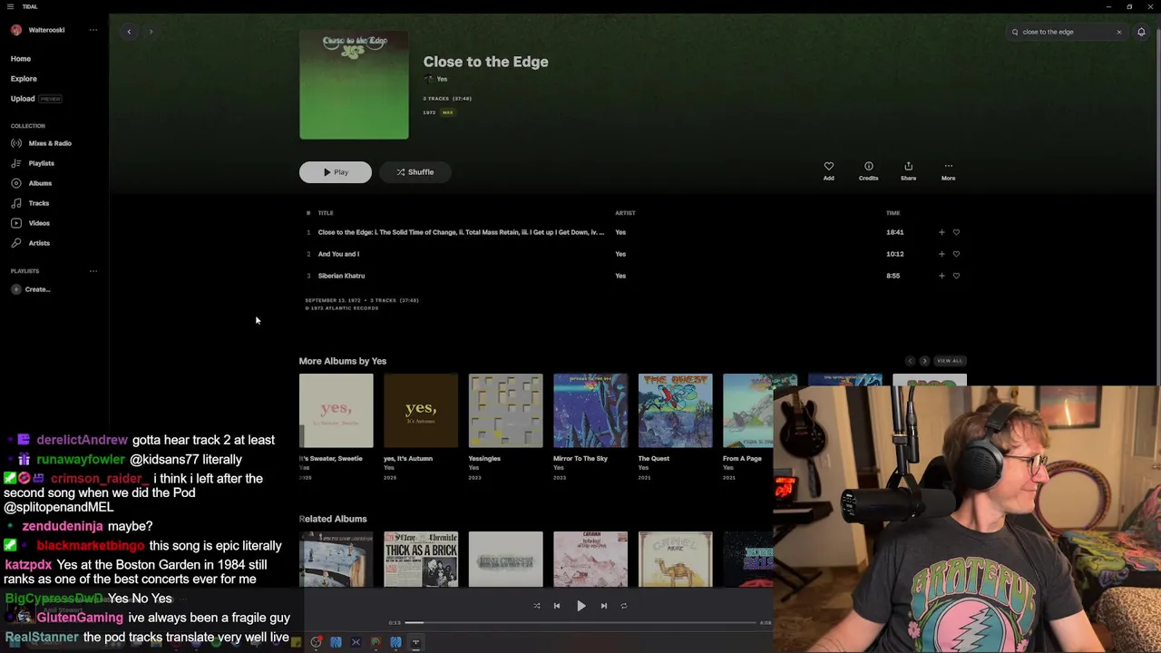
Task: Open the album 'yes, It's Autumn'
Action: tap(421, 411)
